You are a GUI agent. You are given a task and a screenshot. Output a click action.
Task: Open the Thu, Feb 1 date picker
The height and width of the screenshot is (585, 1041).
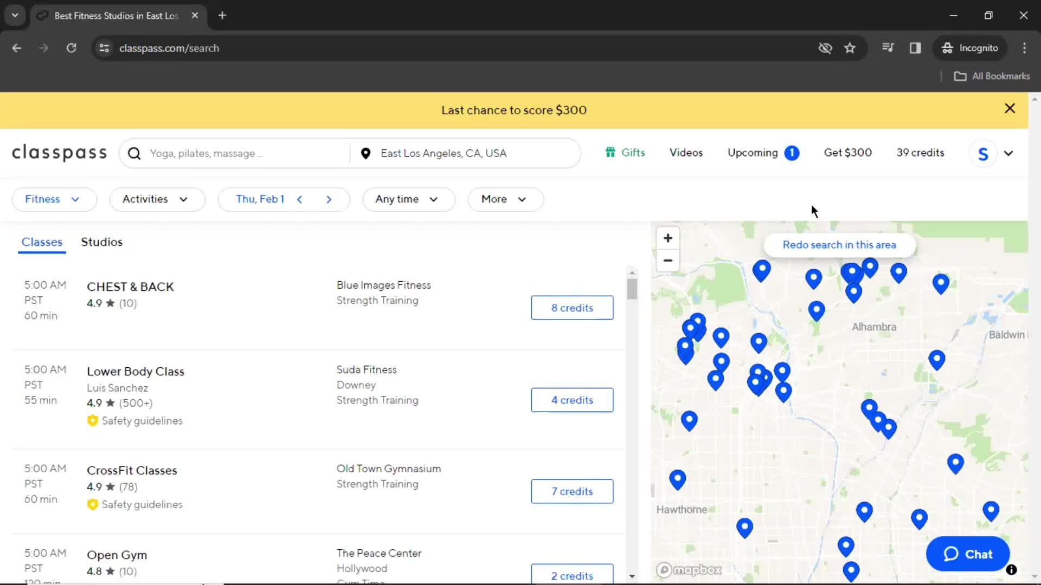(260, 199)
